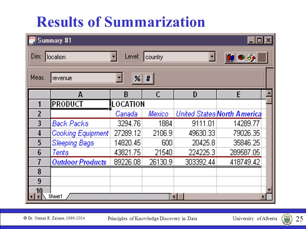Click cell value 3294.76
The image size is (306, 229).
tap(129, 123)
